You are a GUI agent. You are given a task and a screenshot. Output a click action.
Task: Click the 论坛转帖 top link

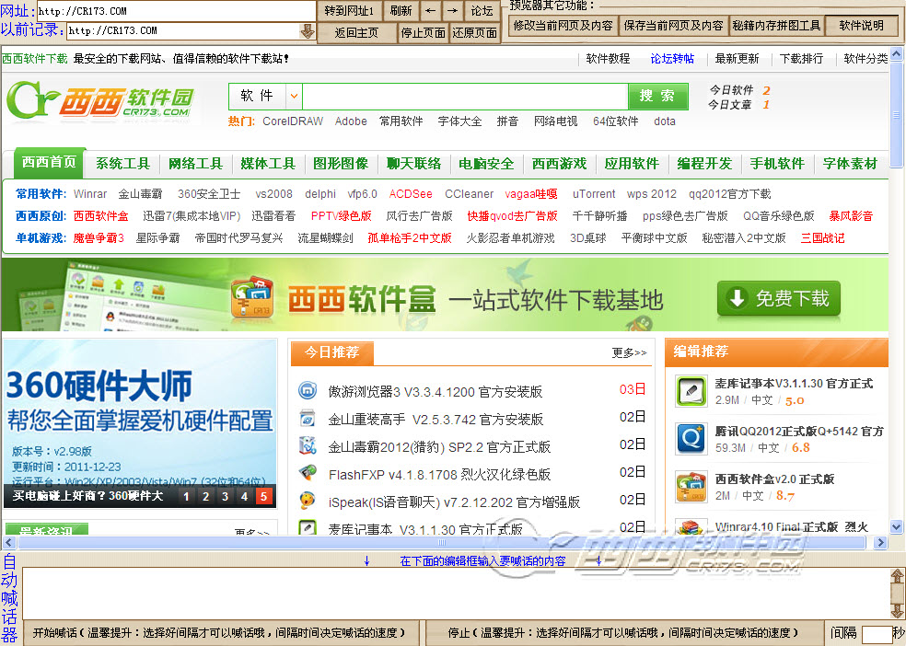(672, 59)
